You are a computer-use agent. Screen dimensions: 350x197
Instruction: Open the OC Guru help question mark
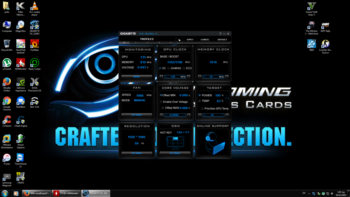(220, 34)
